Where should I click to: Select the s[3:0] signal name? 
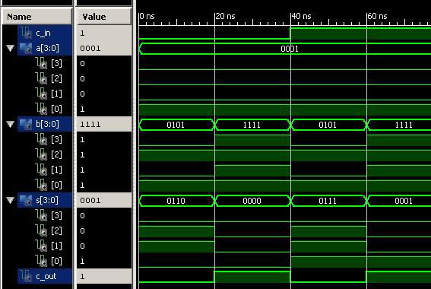(47, 200)
